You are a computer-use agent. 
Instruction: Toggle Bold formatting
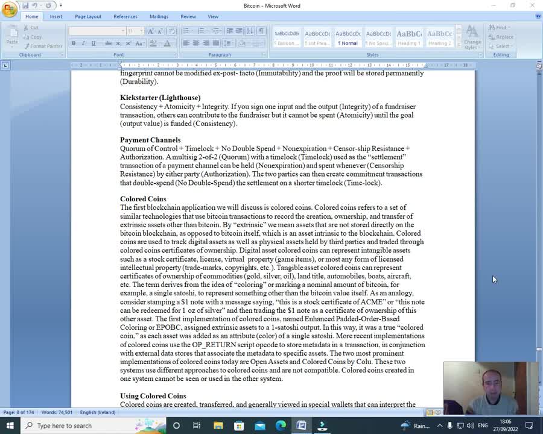(x=74, y=43)
